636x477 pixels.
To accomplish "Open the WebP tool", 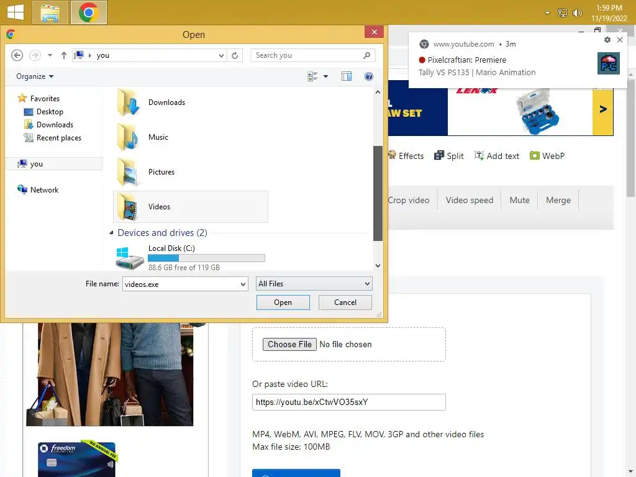I will (547, 156).
